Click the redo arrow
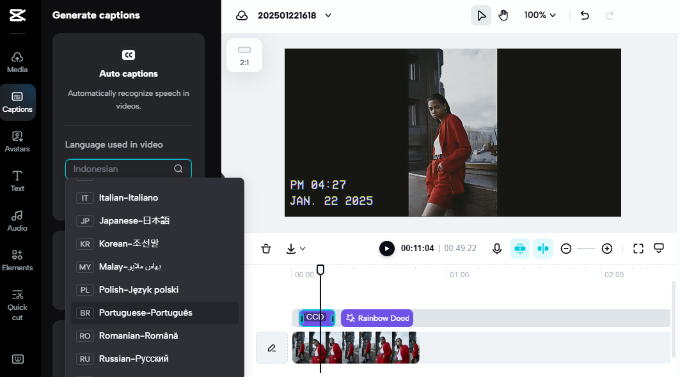Screen dimensions: 680x377 tap(609, 15)
